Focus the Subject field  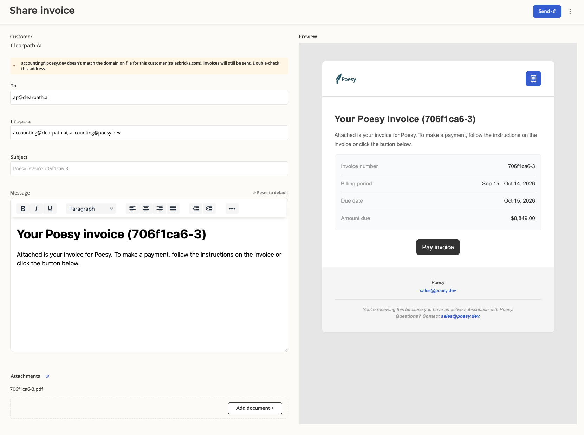click(x=149, y=169)
